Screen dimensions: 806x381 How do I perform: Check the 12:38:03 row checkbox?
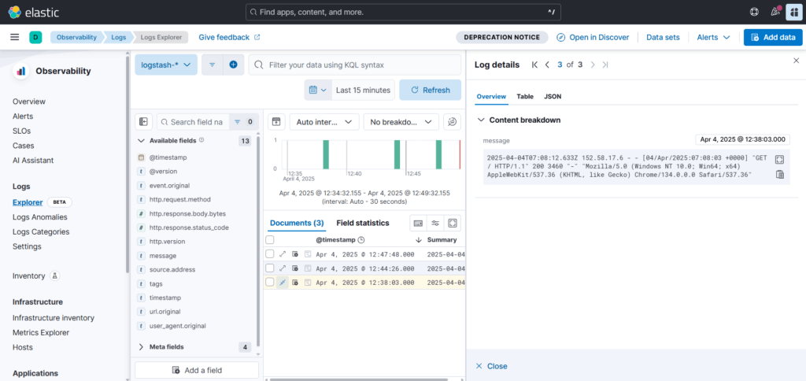270,283
